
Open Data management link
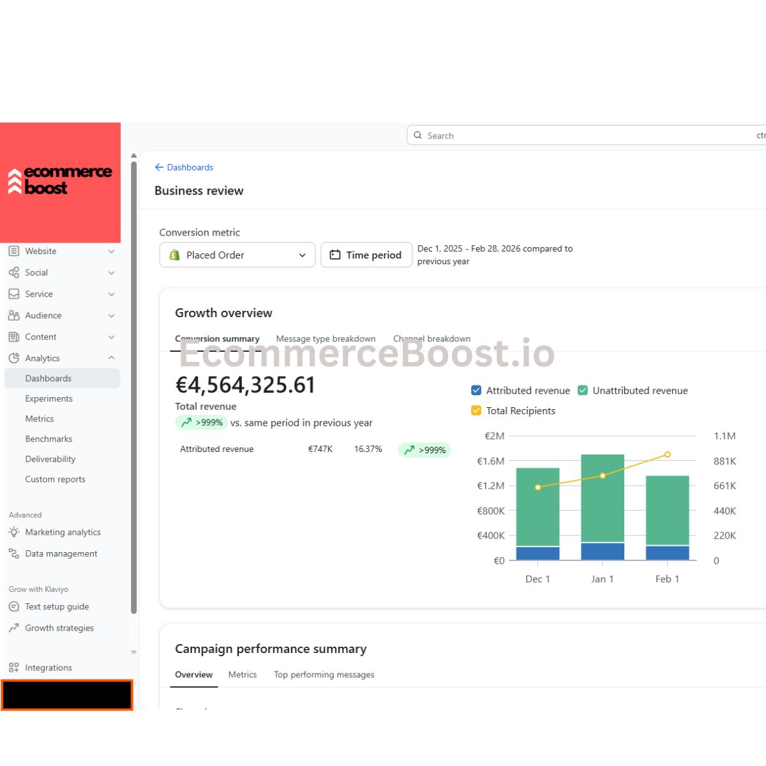[61, 553]
